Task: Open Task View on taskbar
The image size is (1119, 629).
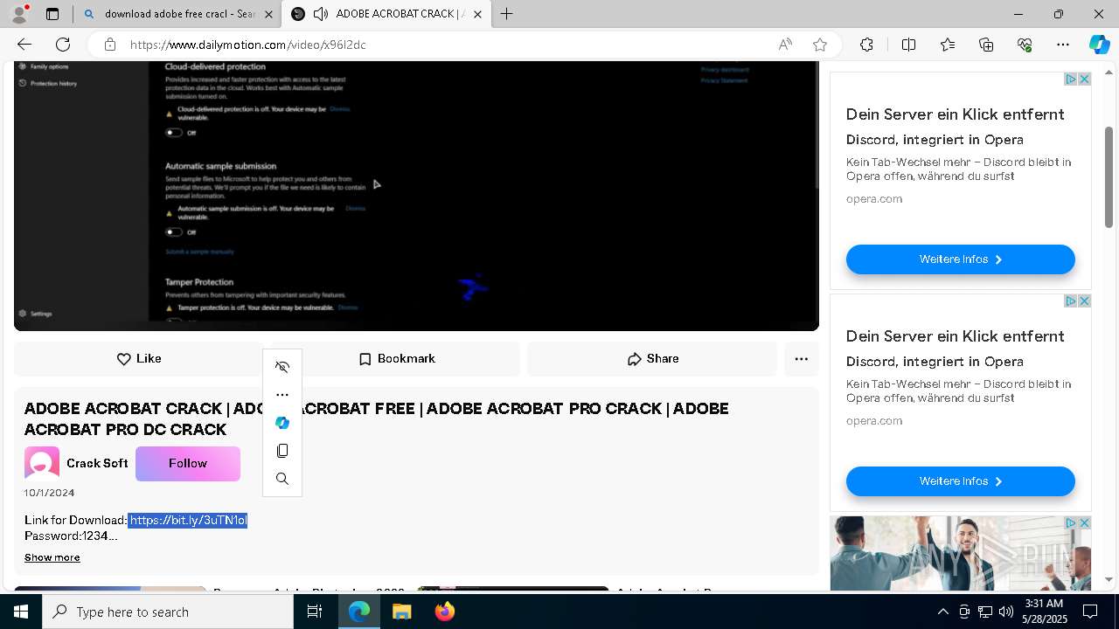Action: tap(315, 612)
